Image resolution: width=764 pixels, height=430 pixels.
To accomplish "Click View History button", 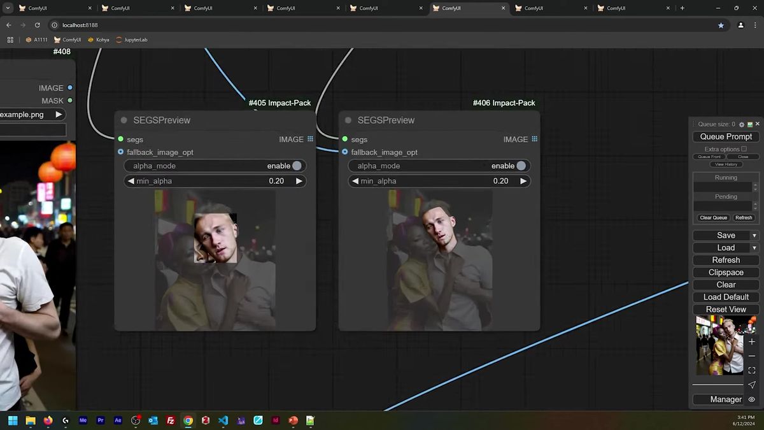I will coord(726,164).
